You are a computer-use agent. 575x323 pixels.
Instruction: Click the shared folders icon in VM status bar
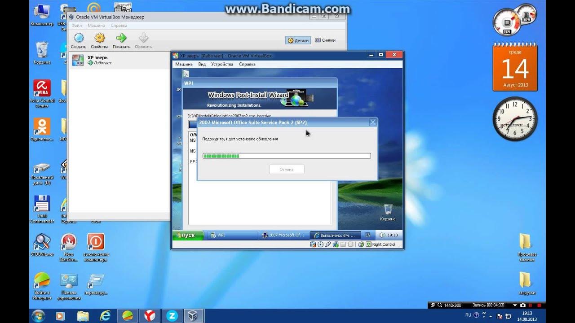pos(343,244)
